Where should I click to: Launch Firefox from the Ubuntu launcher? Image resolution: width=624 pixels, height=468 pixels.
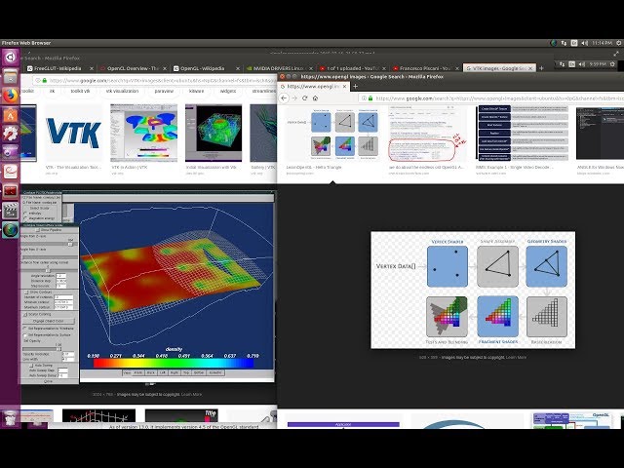(10, 97)
